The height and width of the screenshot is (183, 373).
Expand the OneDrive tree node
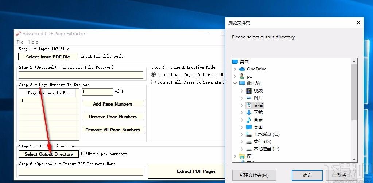tap(235, 69)
